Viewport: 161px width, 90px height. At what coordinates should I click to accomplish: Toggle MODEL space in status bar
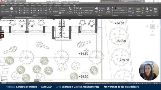104,83
